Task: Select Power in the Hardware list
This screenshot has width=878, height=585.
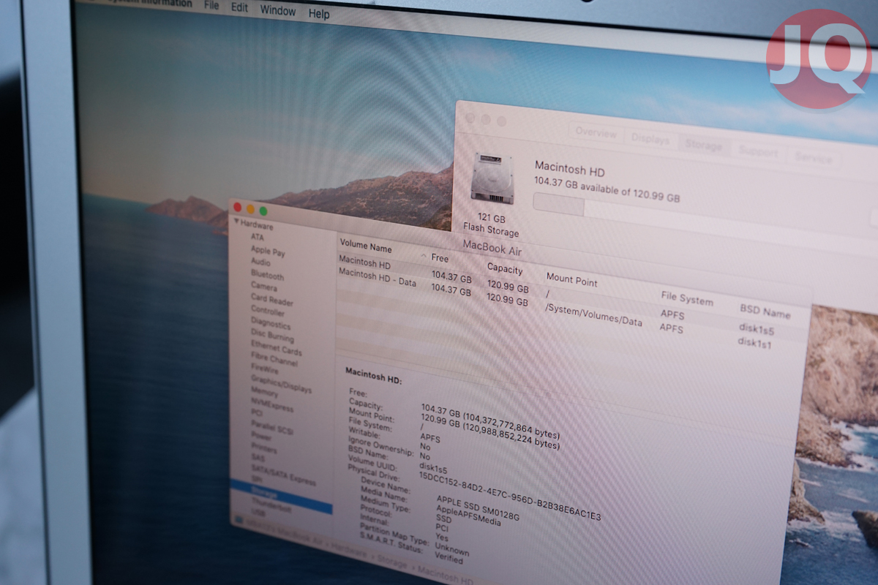Action: click(262, 437)
